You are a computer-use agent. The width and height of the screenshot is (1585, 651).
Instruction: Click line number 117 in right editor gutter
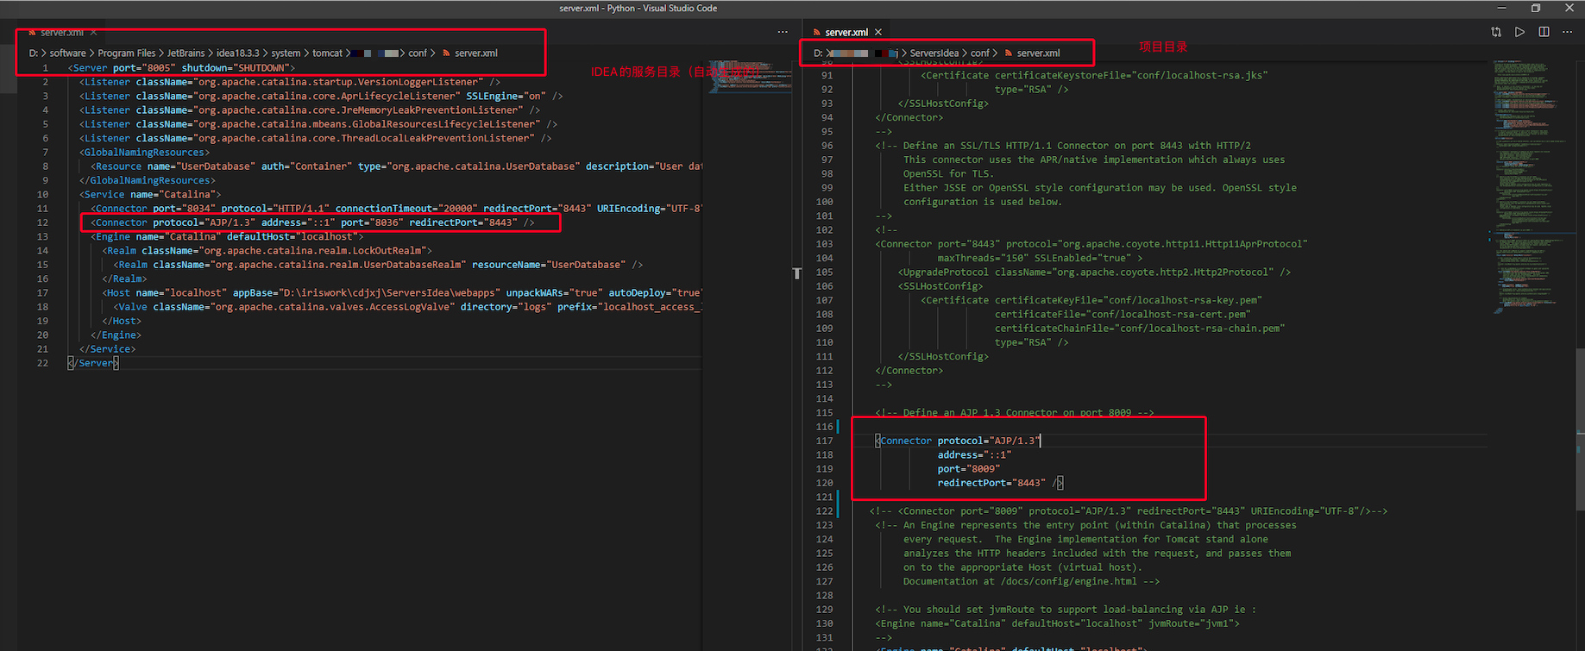pyautogui.click(x=824, y=441)
